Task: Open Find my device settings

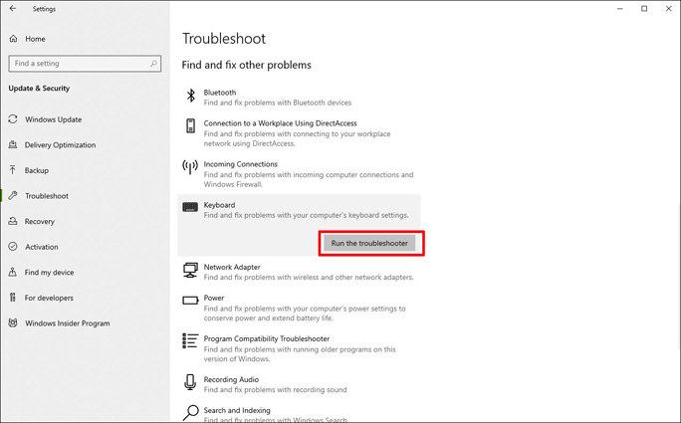Action: 49,272
